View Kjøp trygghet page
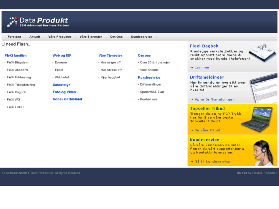 pos(110,77)
